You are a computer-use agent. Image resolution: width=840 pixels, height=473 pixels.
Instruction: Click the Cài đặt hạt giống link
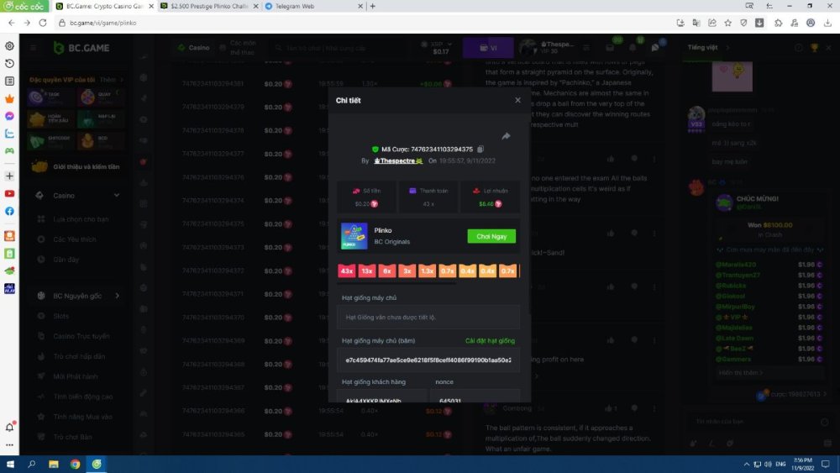tap(490, 340)
